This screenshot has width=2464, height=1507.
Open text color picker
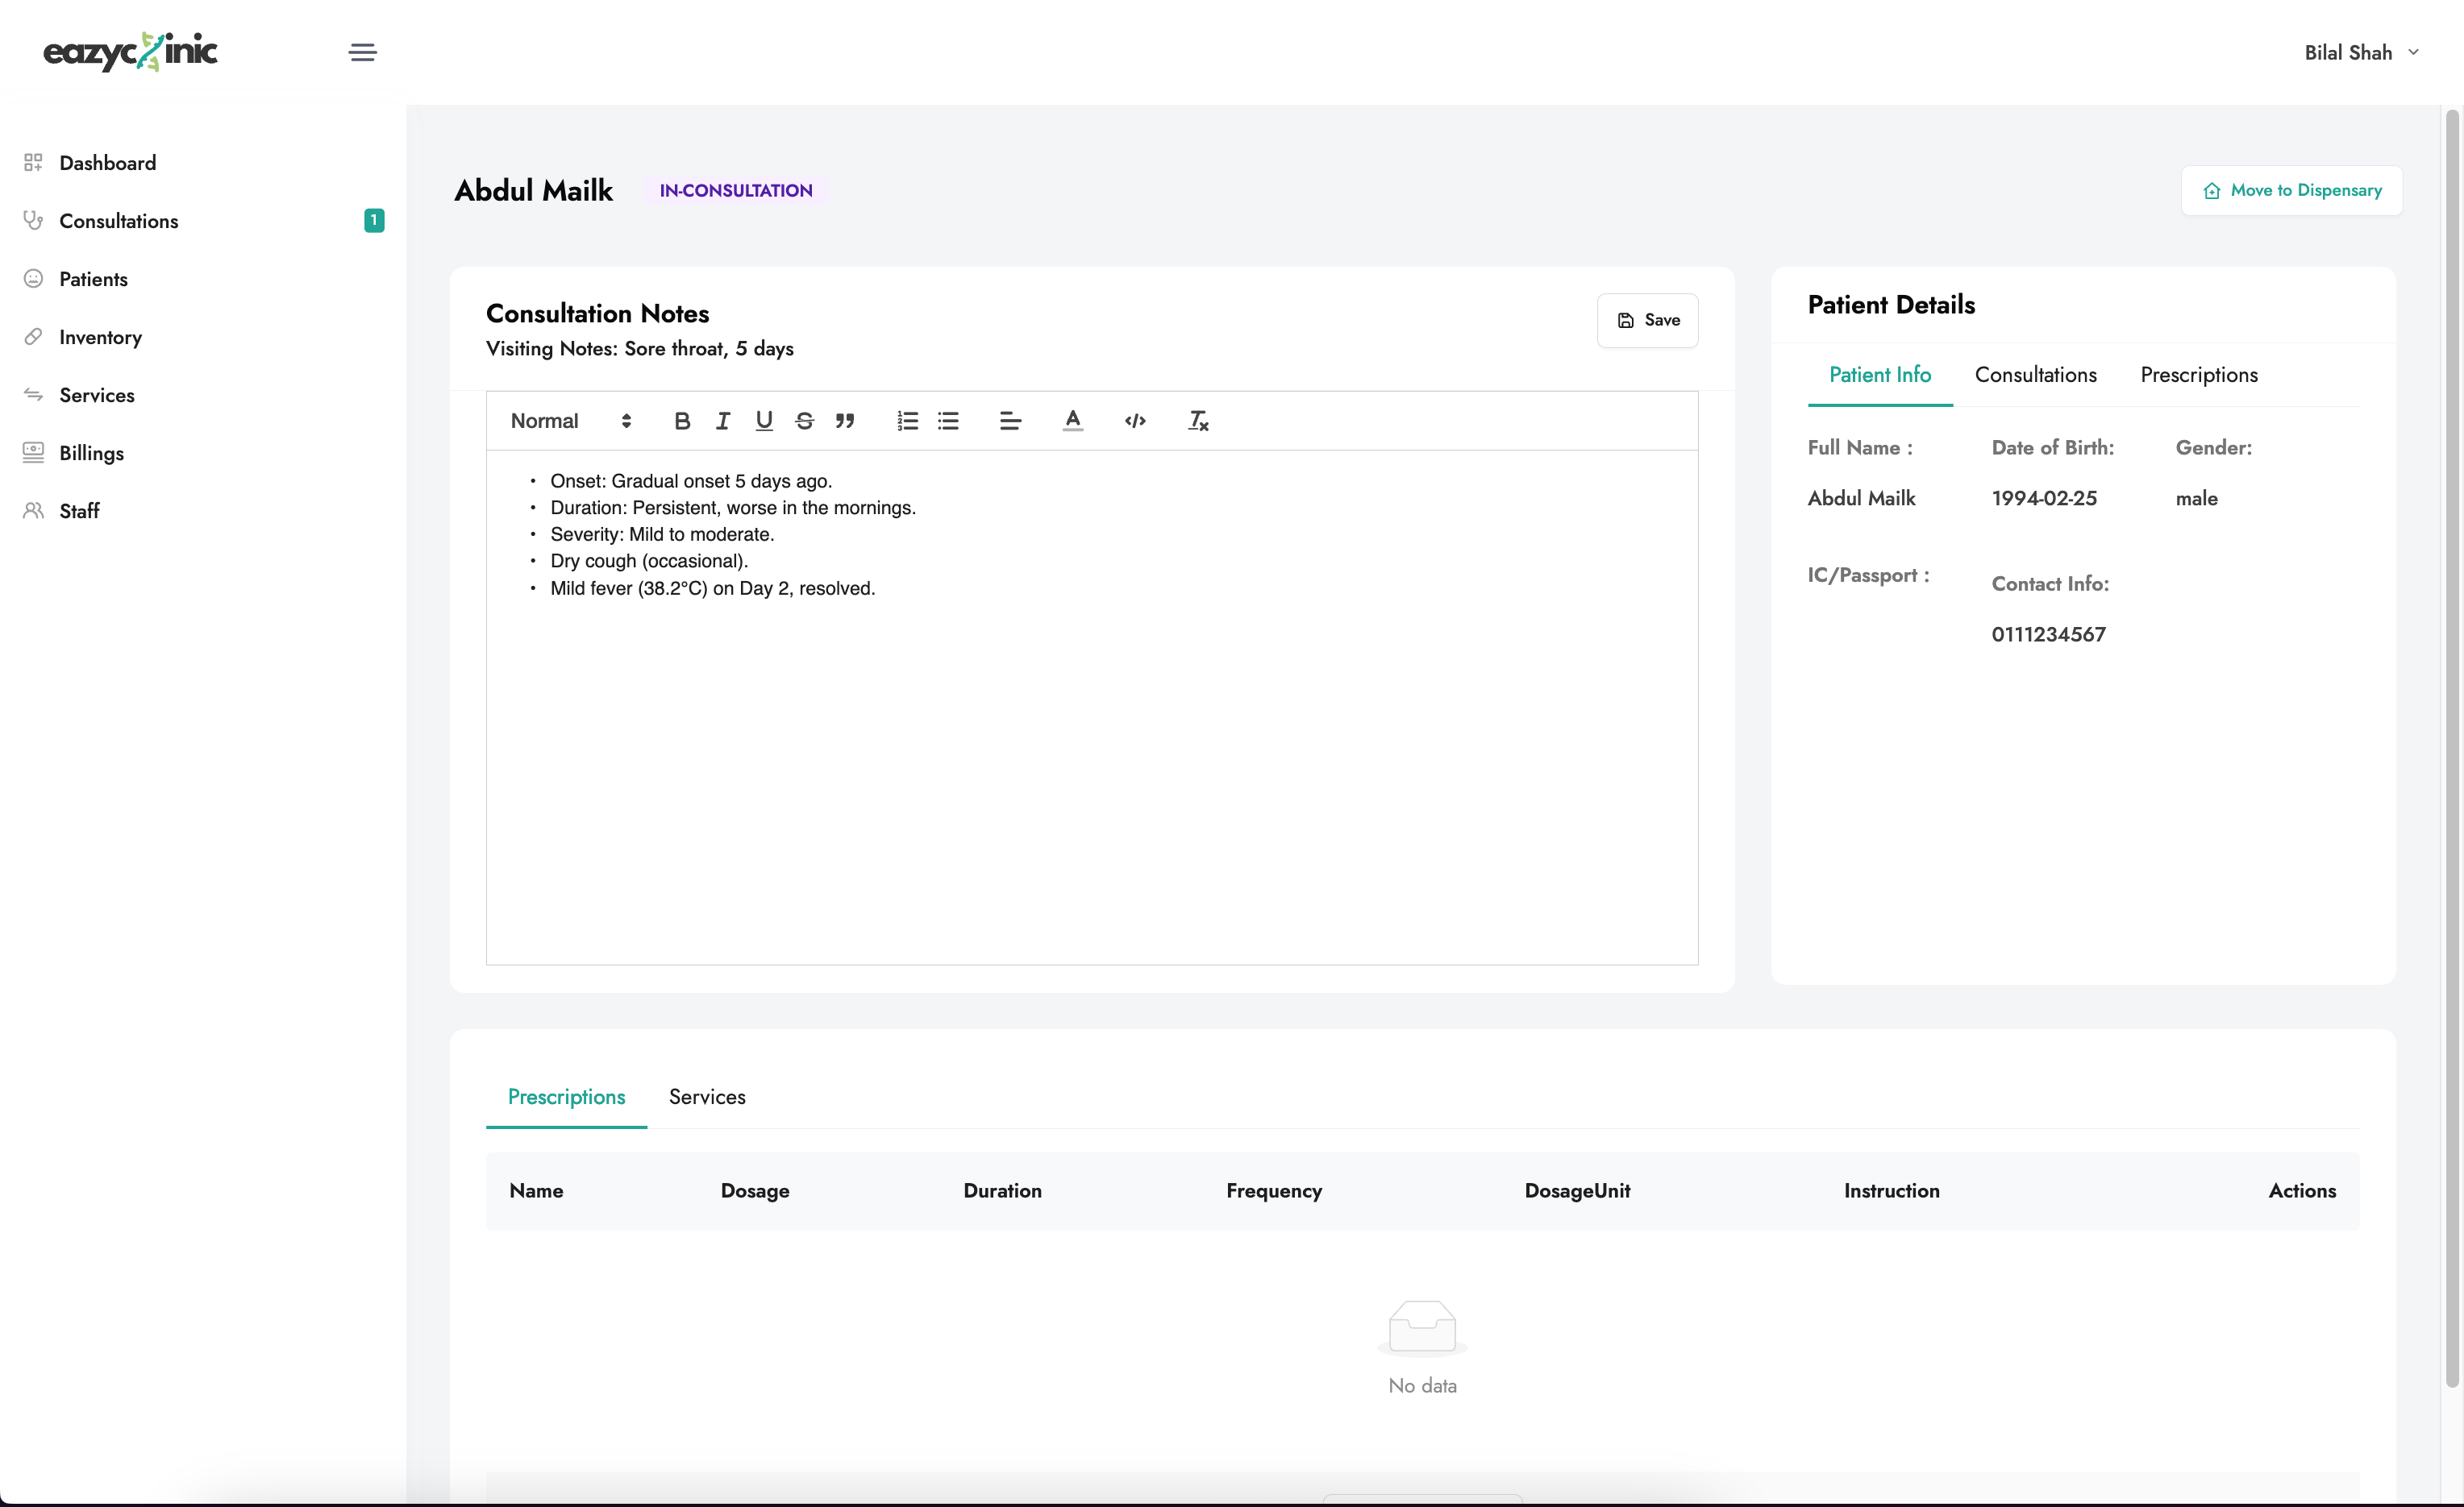click(x=1072, y=421)
